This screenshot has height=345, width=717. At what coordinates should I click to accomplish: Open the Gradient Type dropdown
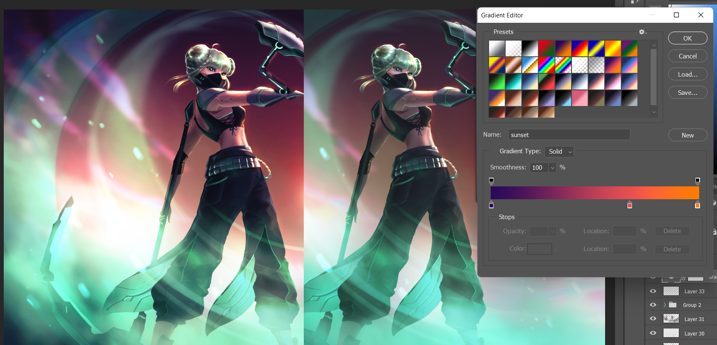click(559, 152)
